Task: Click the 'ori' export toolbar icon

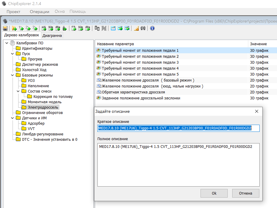Action: click(44, 28)
